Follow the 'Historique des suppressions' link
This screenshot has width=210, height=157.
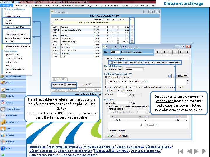click(x=79, y=155)
